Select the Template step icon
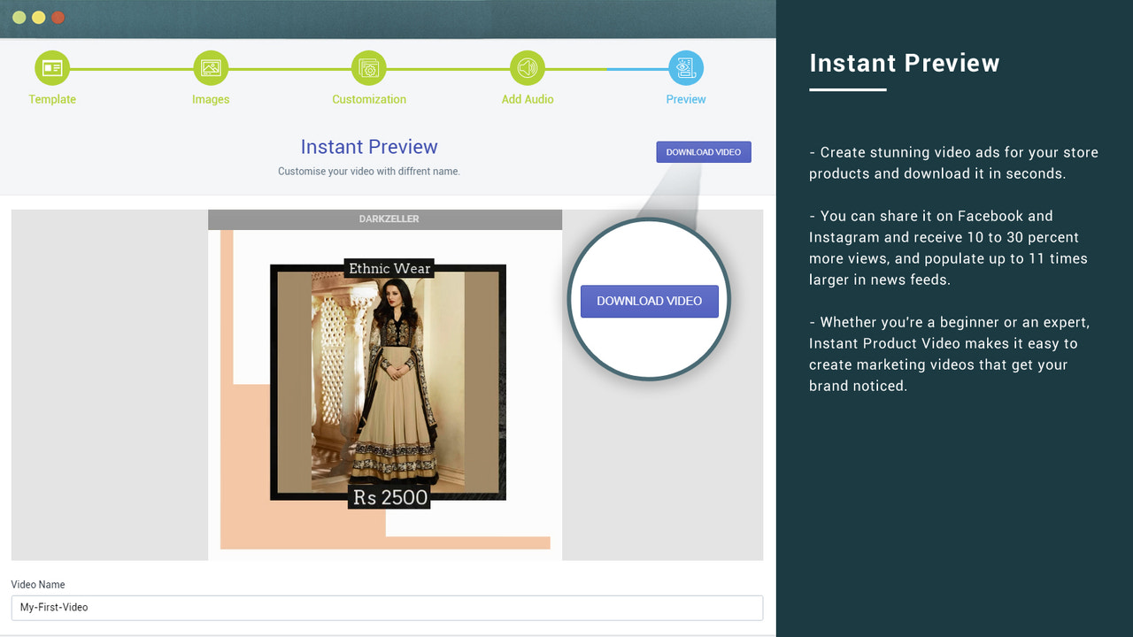This screenshot has height=637, width=1133. click(x=51, y=66)
